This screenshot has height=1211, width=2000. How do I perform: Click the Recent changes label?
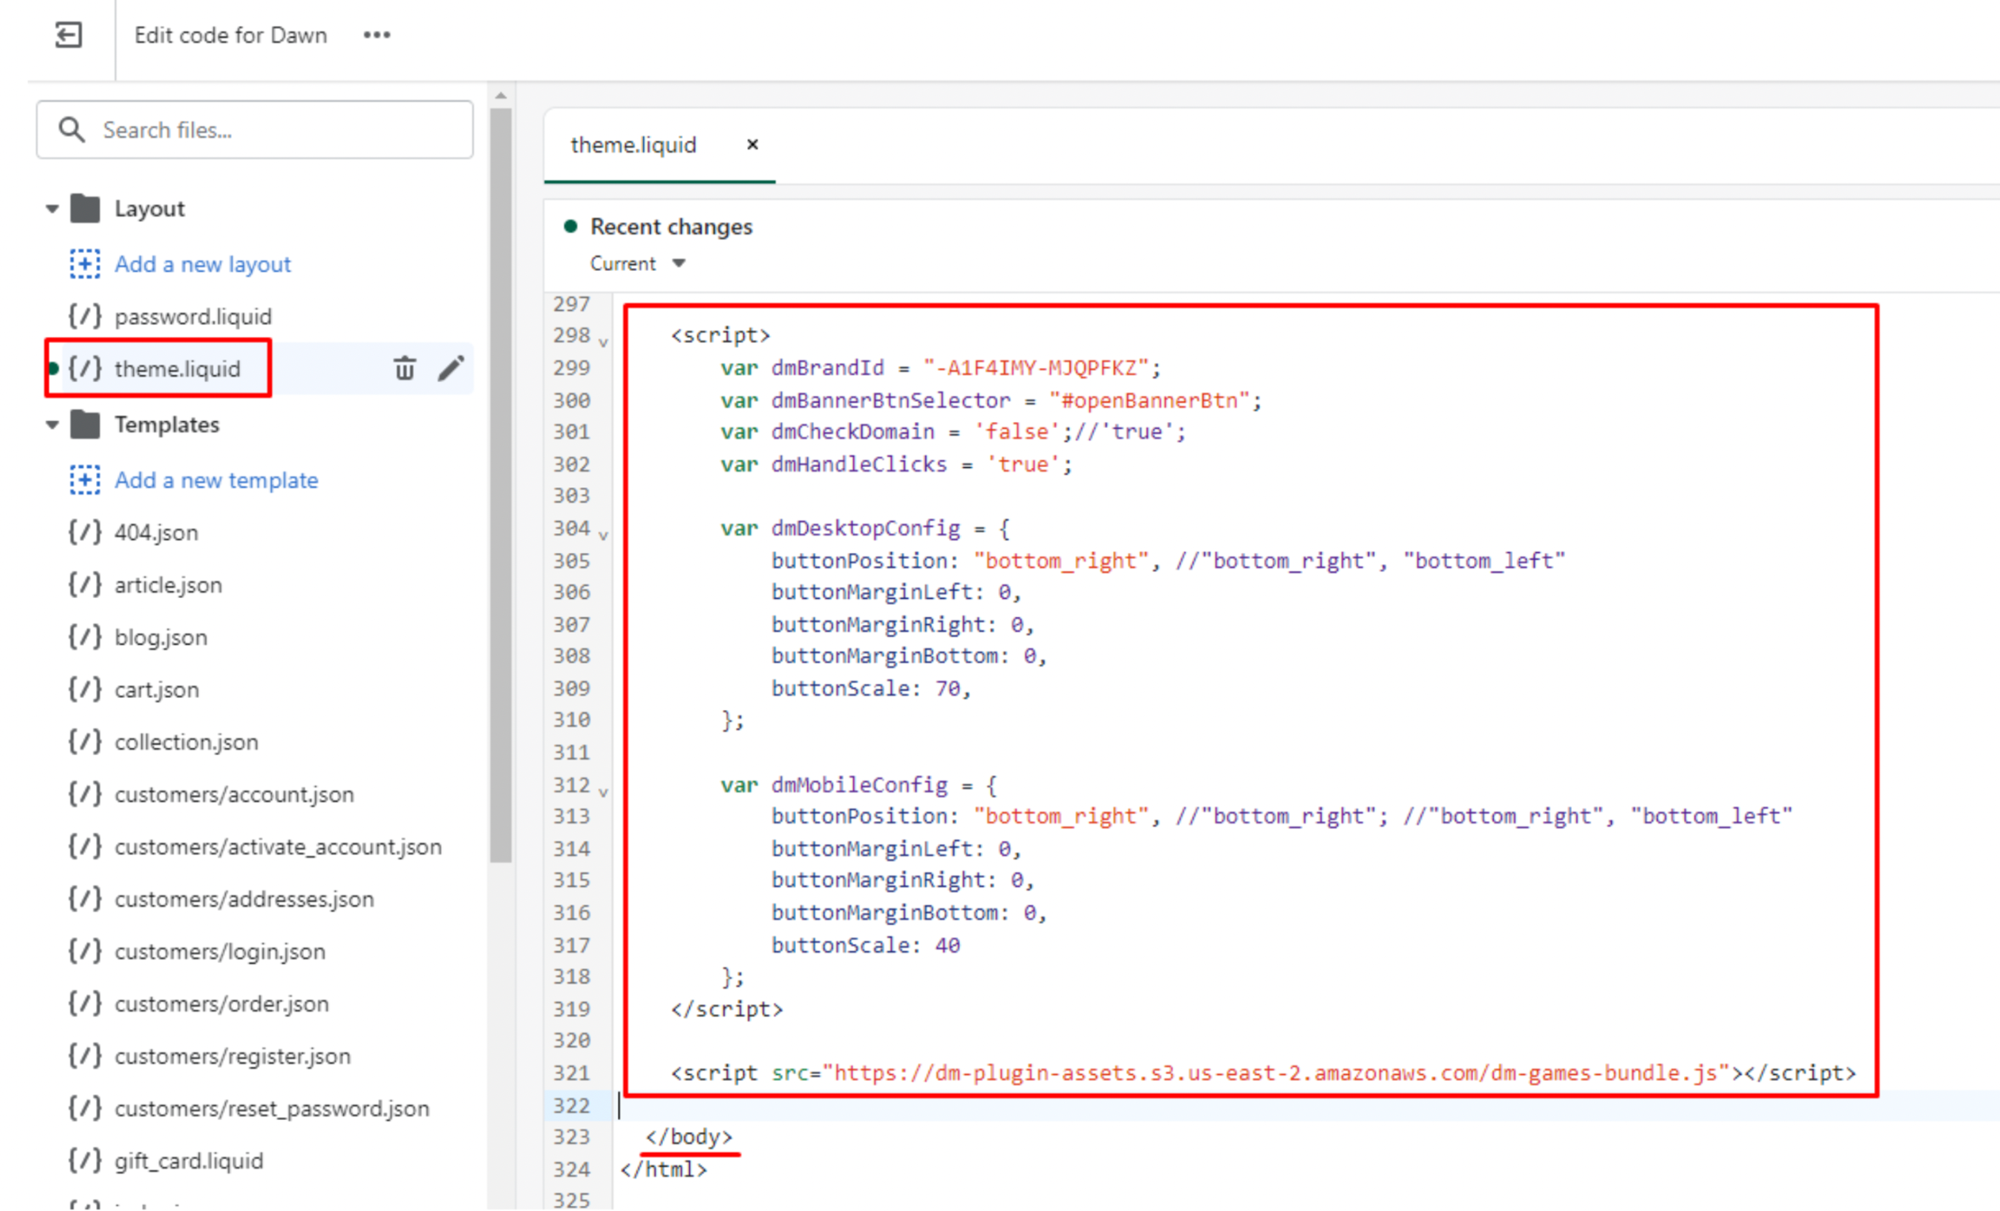click(671, 227)
